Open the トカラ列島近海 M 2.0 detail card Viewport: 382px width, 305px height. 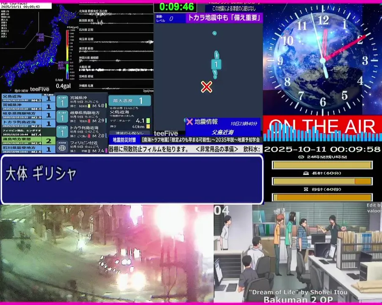pos(82,132)
